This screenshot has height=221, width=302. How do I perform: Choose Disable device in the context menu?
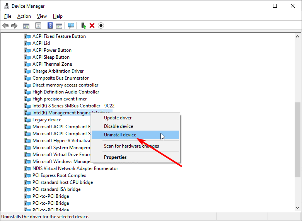click(135, 126)
